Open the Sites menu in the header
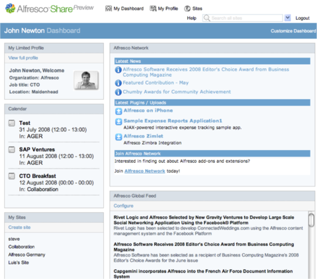This screenshot has width=317, height=279. (x=197, y=9)
